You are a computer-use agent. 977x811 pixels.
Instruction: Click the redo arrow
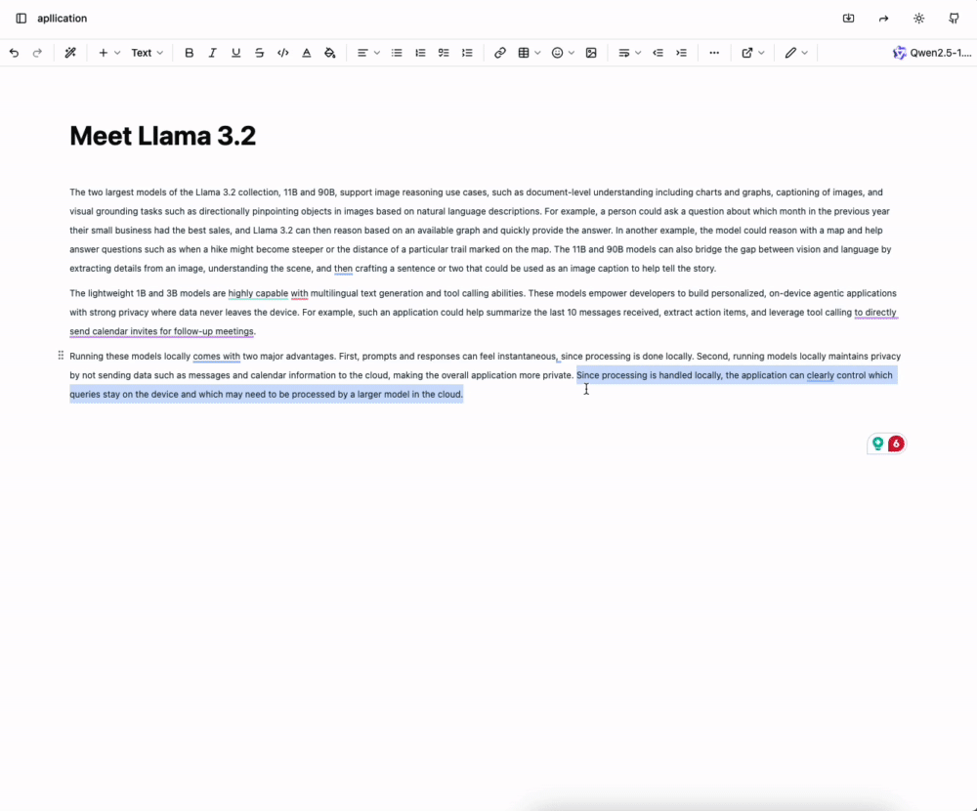click(x=37, y=53)
